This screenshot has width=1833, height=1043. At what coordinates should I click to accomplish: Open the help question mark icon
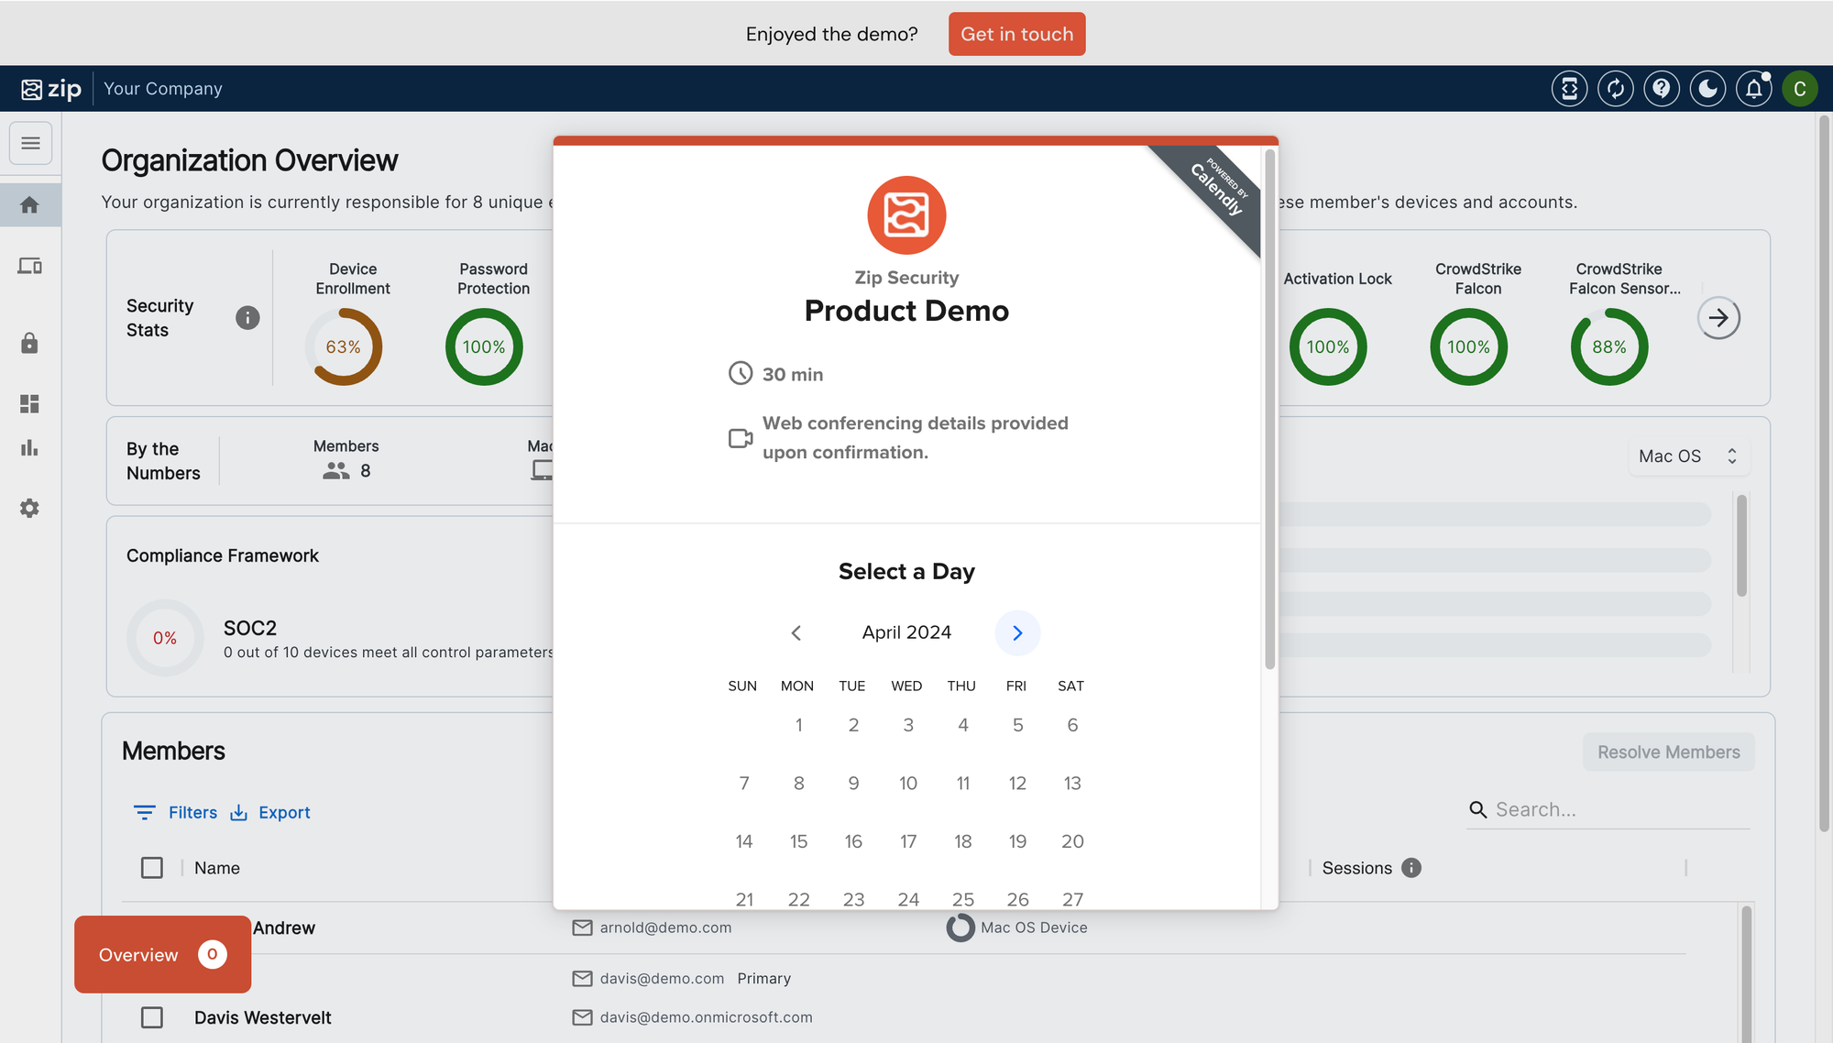[x=1662, y=89]
